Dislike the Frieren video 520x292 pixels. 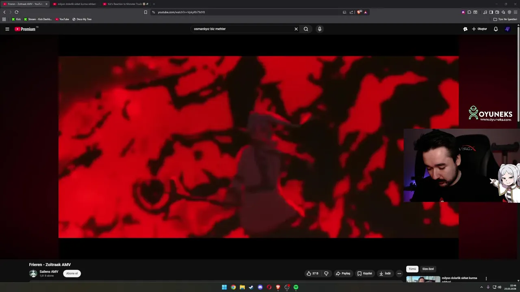click(326, 273)
